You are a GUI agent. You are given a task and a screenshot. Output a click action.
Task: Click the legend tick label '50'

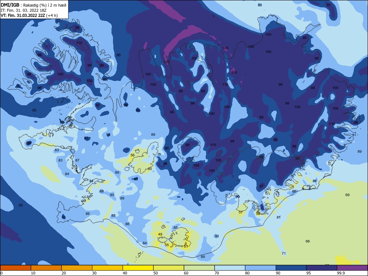point(156,273)
